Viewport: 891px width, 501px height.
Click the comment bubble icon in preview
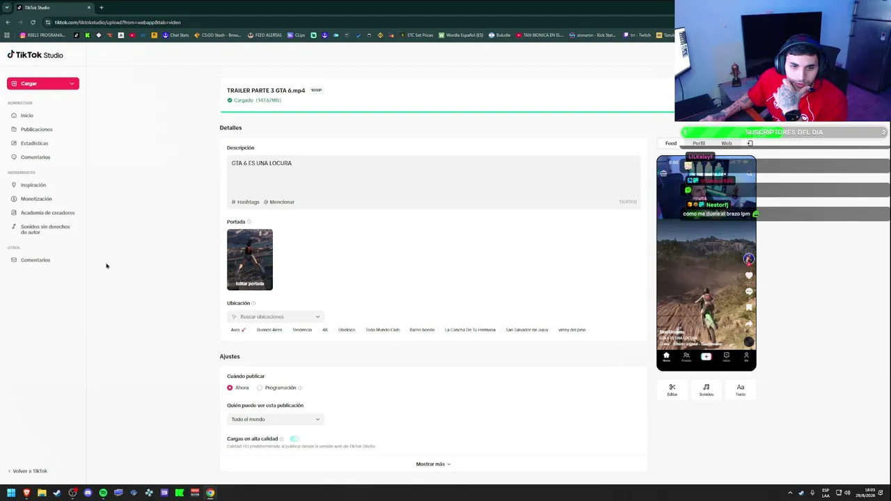(x=748, y=292)
